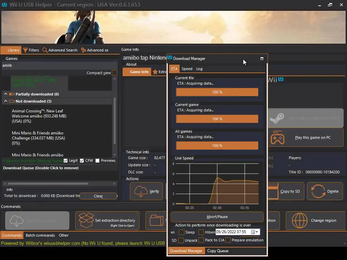Click the app logo in title bar
The image size is (347, 260).
coord(4,4)
